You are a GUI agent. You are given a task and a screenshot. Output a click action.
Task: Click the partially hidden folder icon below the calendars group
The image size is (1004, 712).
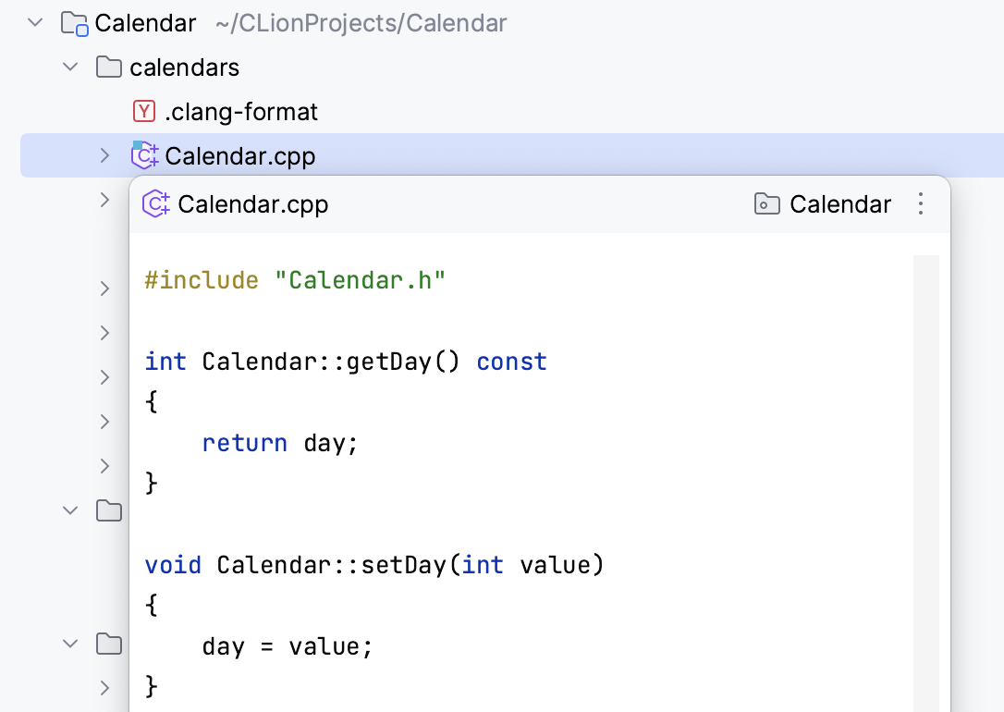coord(109,509)
